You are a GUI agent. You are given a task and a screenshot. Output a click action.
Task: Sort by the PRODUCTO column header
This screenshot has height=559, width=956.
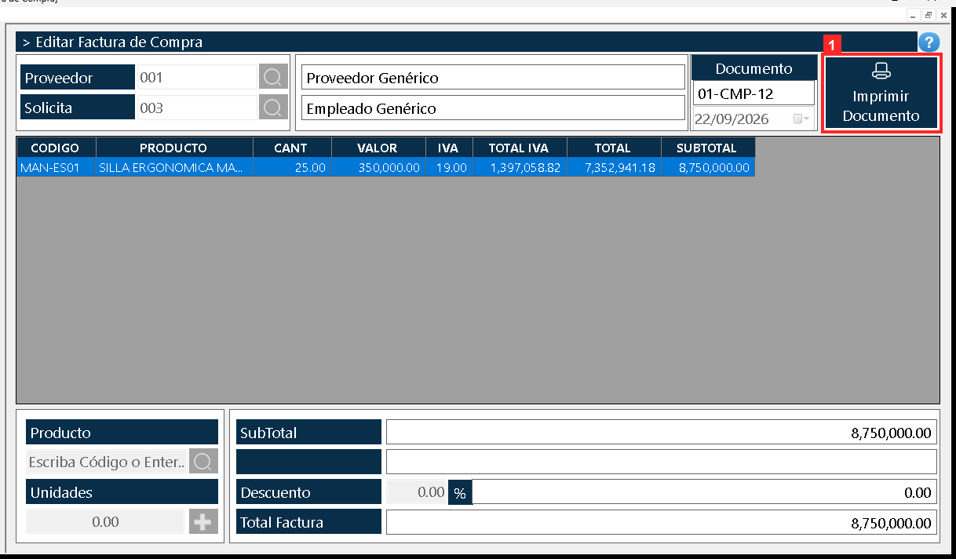pos(174,148)
